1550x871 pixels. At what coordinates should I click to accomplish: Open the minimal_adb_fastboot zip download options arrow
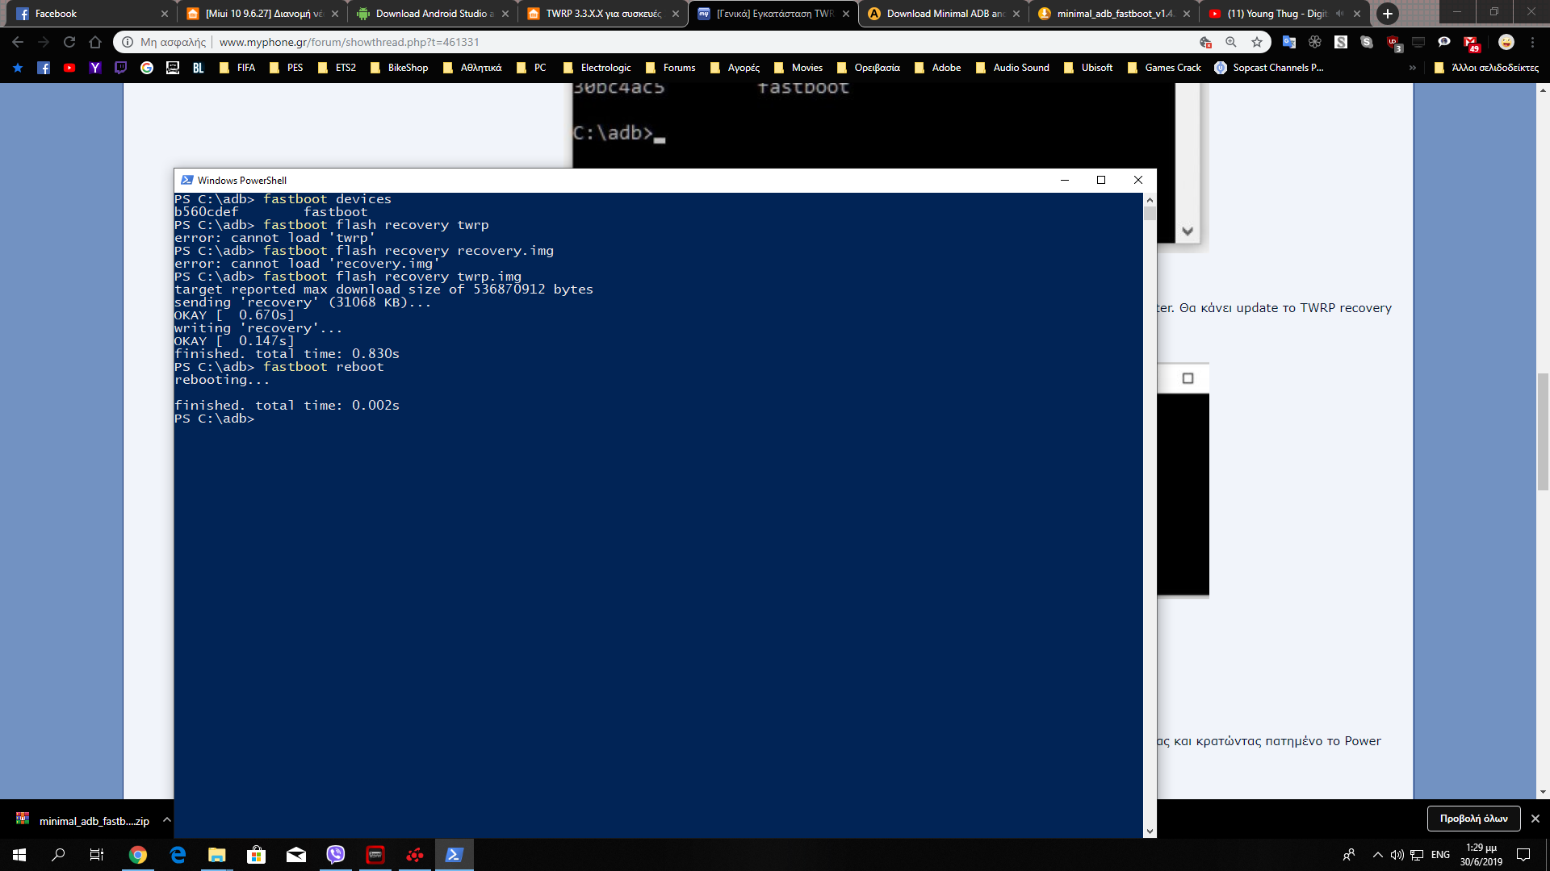coord(166,819)
